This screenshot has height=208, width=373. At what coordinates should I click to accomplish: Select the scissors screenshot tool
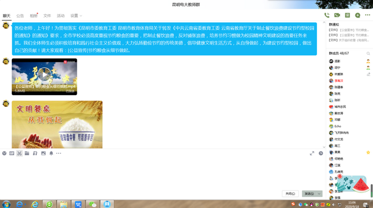[x=20, y=153]
